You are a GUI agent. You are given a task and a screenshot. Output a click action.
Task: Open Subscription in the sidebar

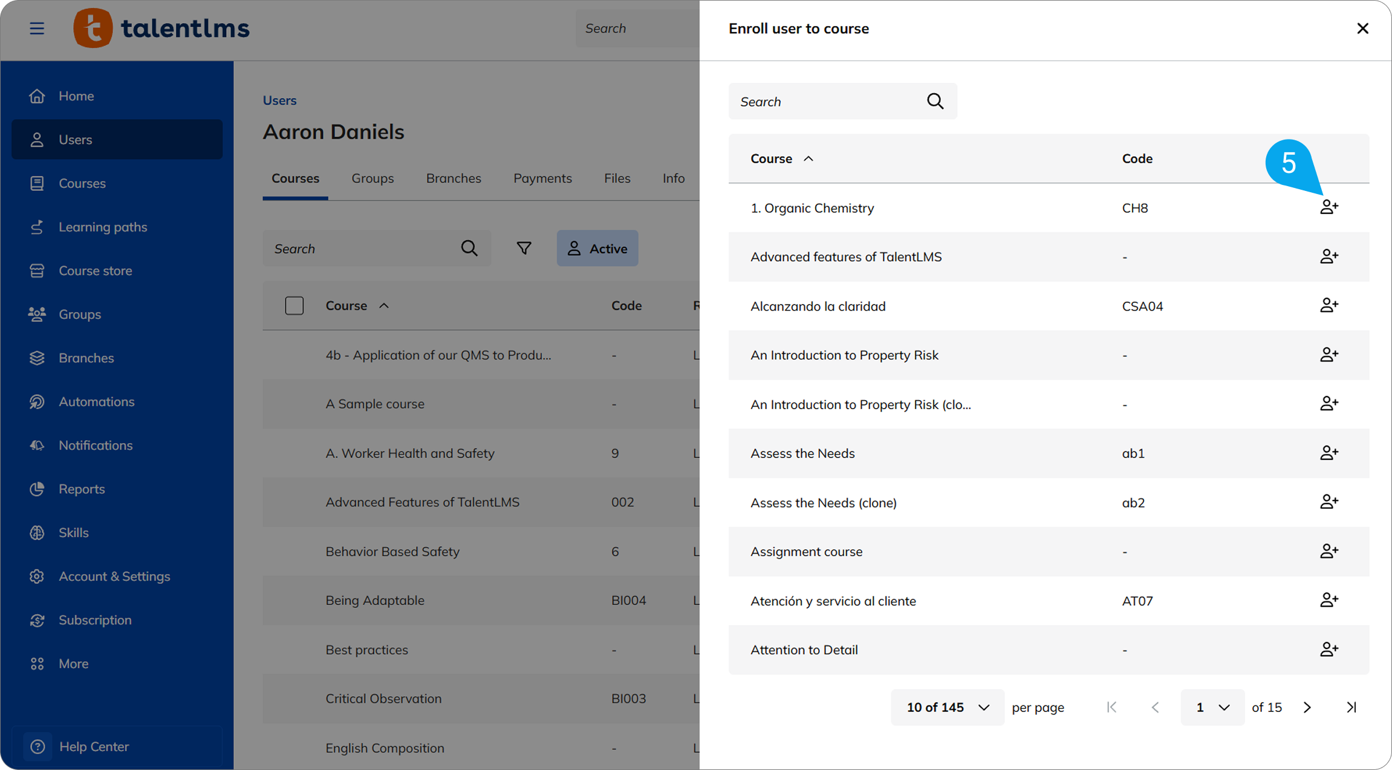117,620
